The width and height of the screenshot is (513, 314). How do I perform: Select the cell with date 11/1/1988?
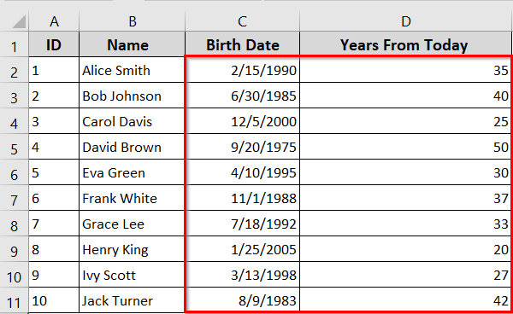coord(243,198)
